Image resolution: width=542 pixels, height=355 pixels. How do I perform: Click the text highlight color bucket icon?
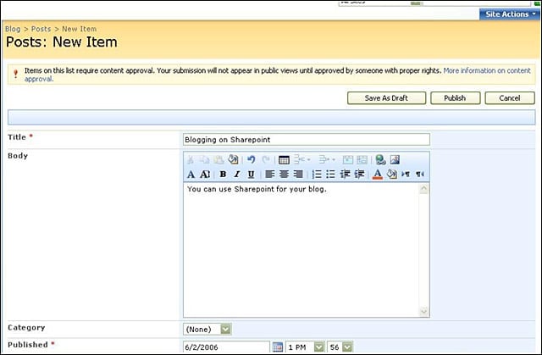click(391, 175)
